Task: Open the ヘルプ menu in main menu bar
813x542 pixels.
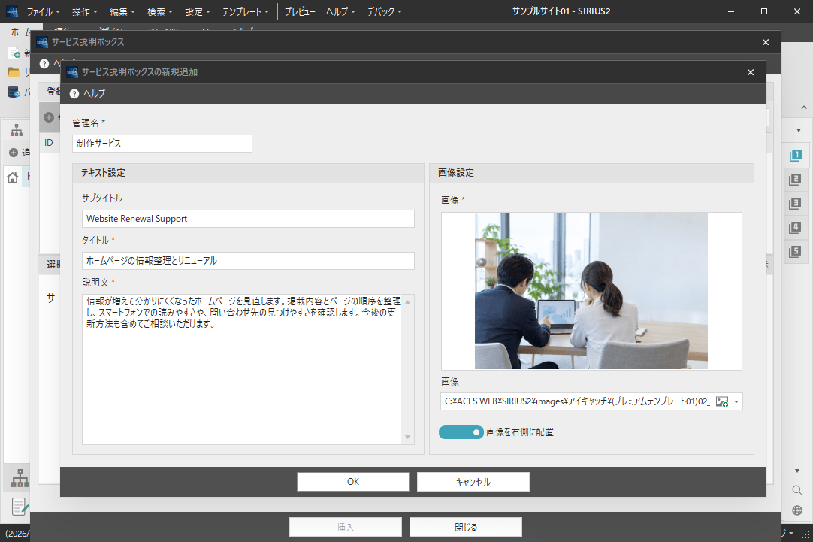Action: coord(340,11)
